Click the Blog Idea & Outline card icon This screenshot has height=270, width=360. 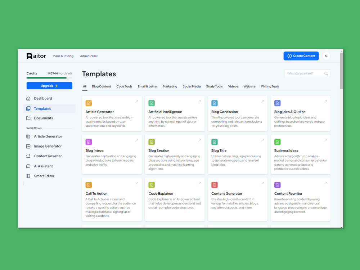pos(277,103)
